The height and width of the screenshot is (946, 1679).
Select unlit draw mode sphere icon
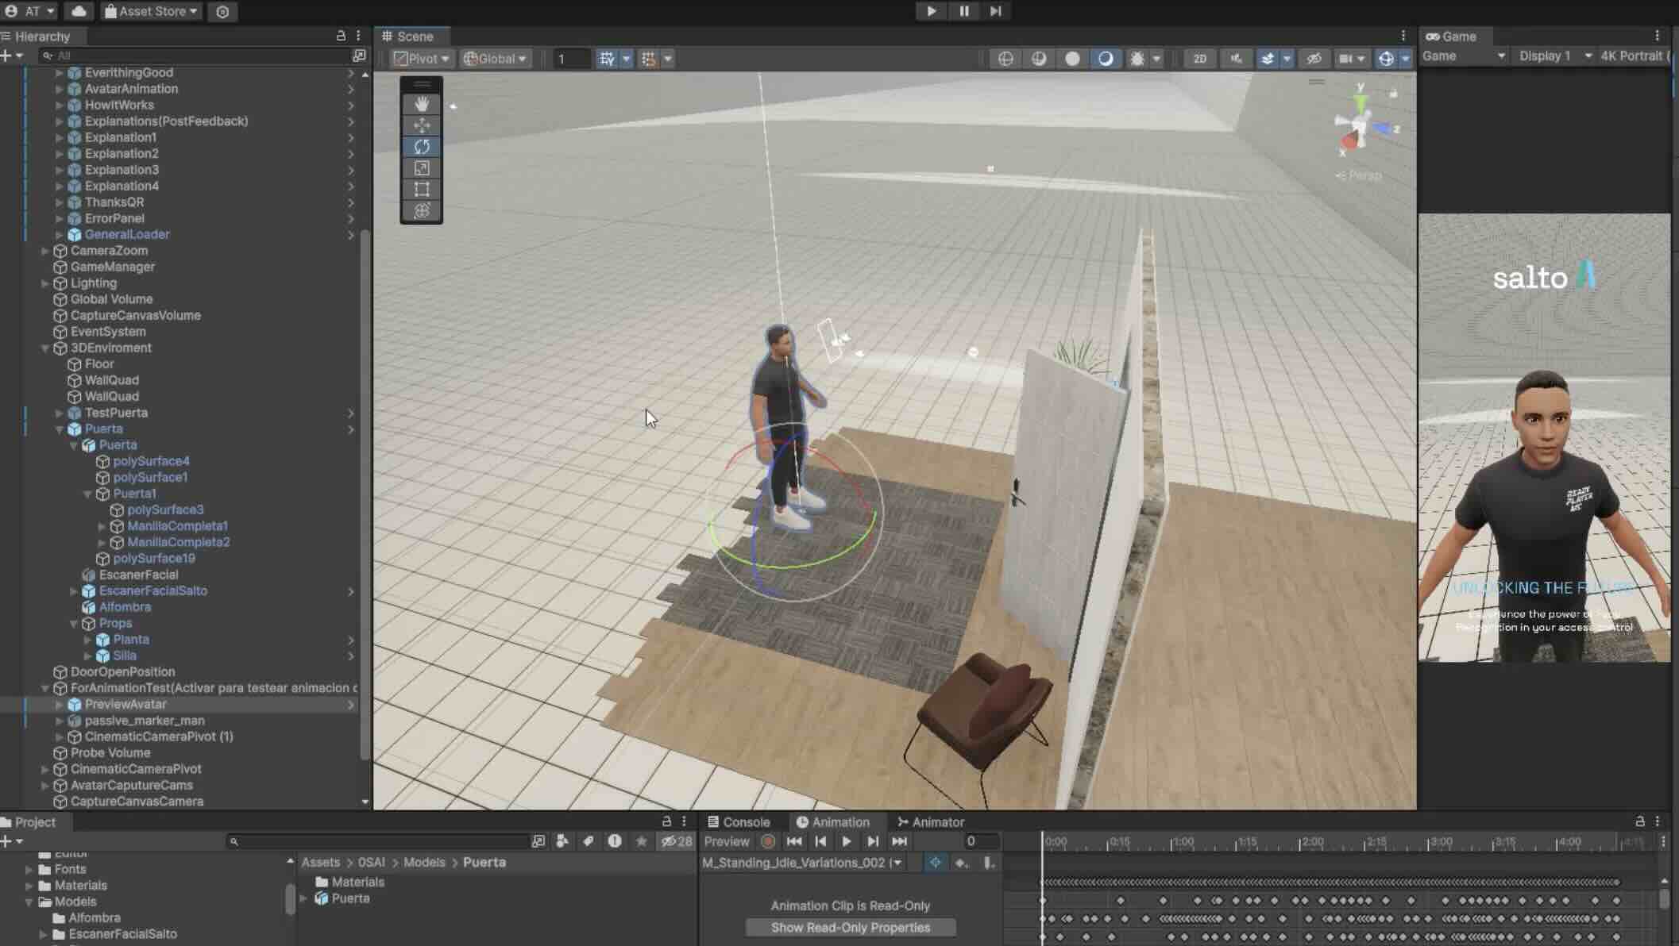[1072, 59]
